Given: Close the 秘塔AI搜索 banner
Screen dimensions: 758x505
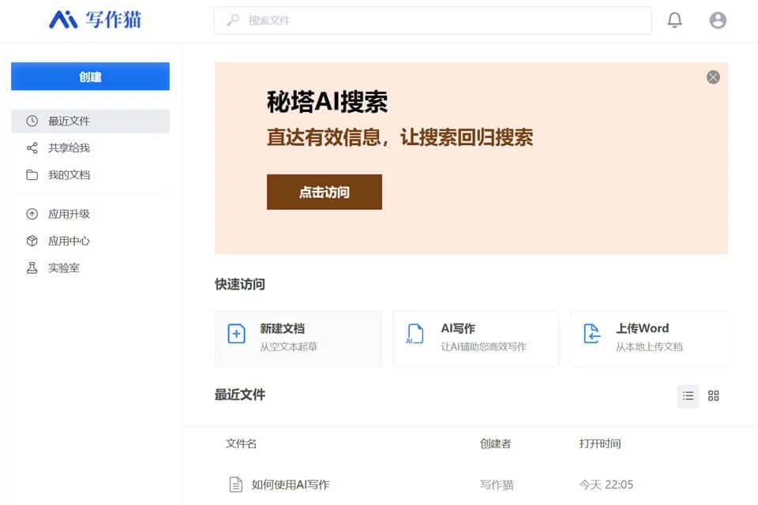Looking at the screenshot, I should [x=713, y=77].
